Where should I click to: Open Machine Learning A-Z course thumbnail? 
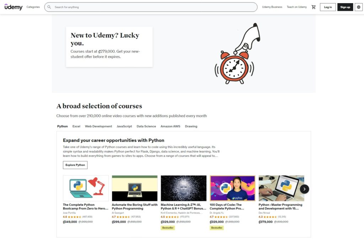[x=184, y=188]
